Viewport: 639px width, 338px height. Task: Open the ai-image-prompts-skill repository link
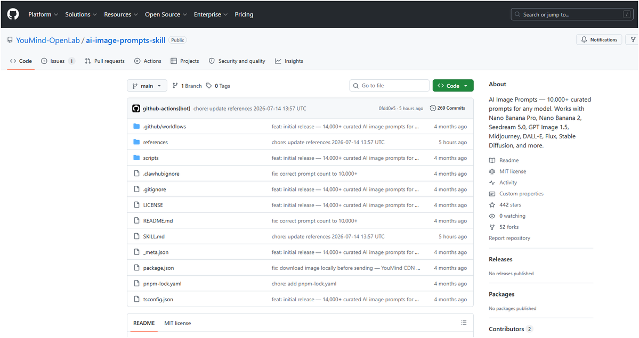point(126,40)
